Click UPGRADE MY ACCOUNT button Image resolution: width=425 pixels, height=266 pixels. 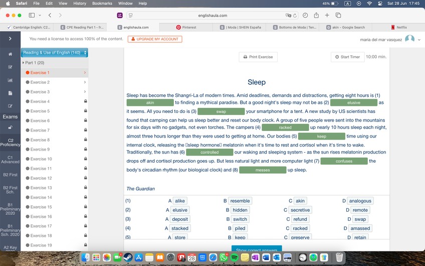[x=155, y=39]
